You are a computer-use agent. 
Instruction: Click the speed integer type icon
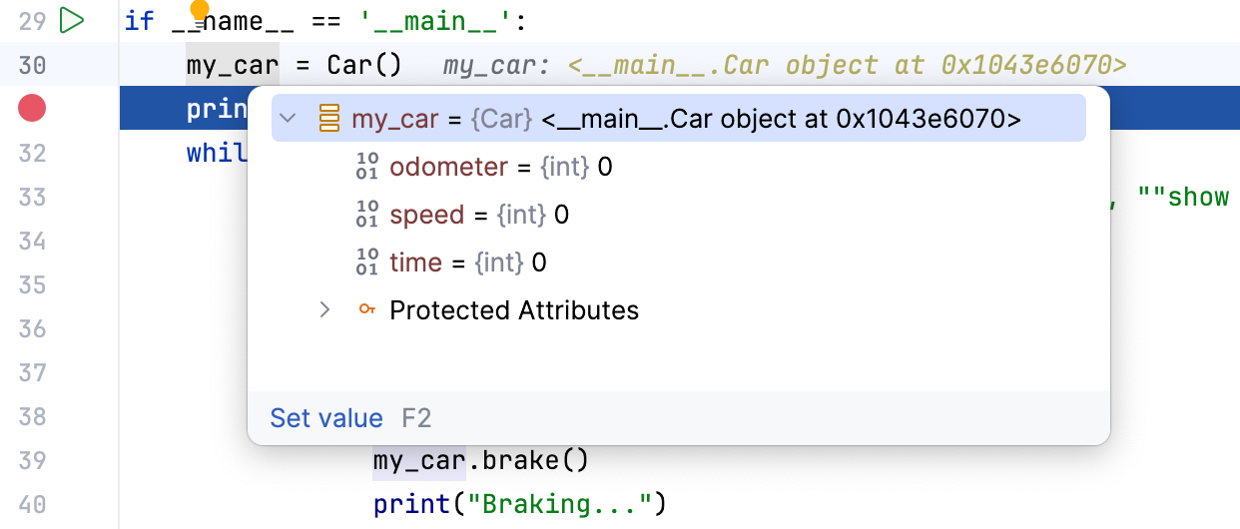click(366, 215)
